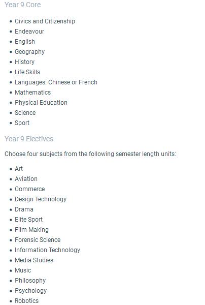The image size is (205, 305).
Task: Click the Endeavour list item
Action: (x=29, y=32)
